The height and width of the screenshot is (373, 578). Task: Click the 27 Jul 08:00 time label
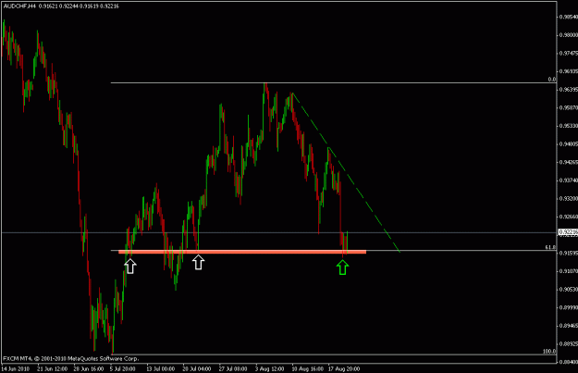(233, 368)
